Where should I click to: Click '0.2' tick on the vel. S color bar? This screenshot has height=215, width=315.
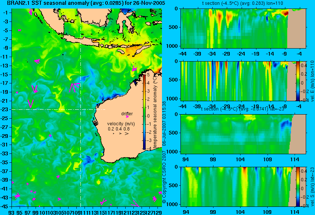[304, 180]
